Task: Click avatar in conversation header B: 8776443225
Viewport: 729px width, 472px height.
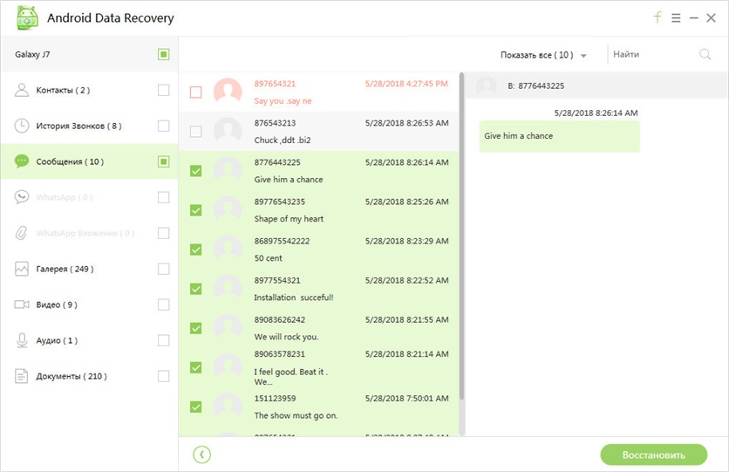Action: tap(487, 86)
